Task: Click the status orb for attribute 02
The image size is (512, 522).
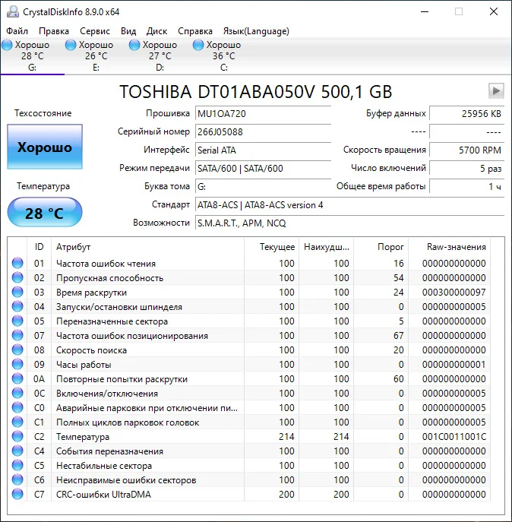Action: coord(17,277)
